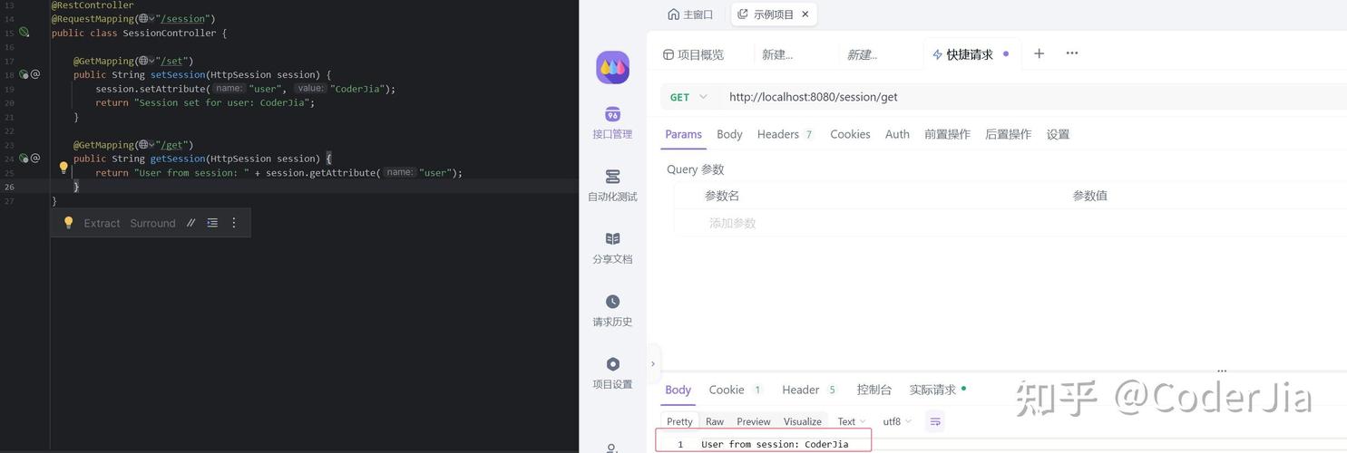Select Extract in the floating code toolbar
The image size is (1347, 453).
click(x=102, y=223)
